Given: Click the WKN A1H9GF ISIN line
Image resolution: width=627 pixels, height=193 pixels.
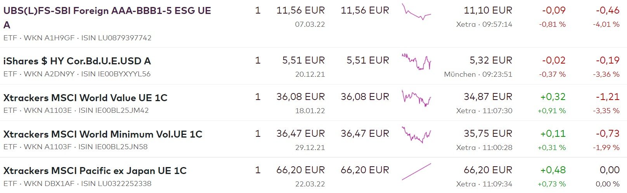Looking at the screenshot, I should [77, 38].
